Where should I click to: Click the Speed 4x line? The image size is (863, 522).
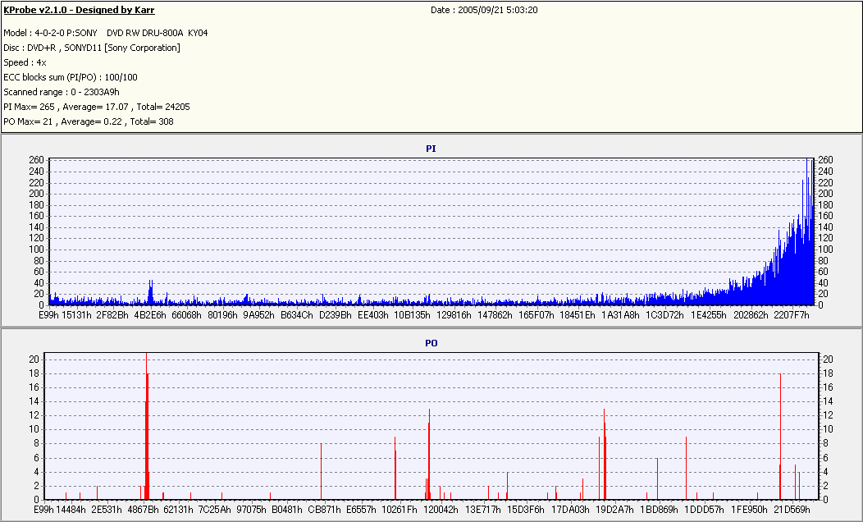[x=25, y=62]
